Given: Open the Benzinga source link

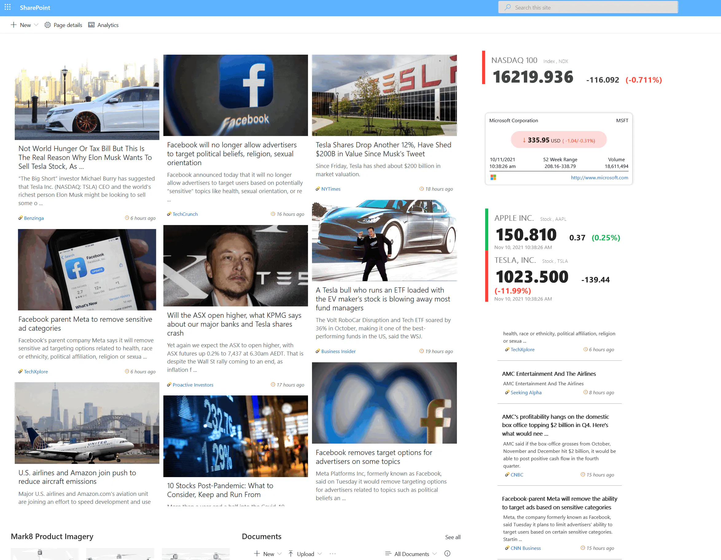Looking at the screenshot, I should click(34, 218).
